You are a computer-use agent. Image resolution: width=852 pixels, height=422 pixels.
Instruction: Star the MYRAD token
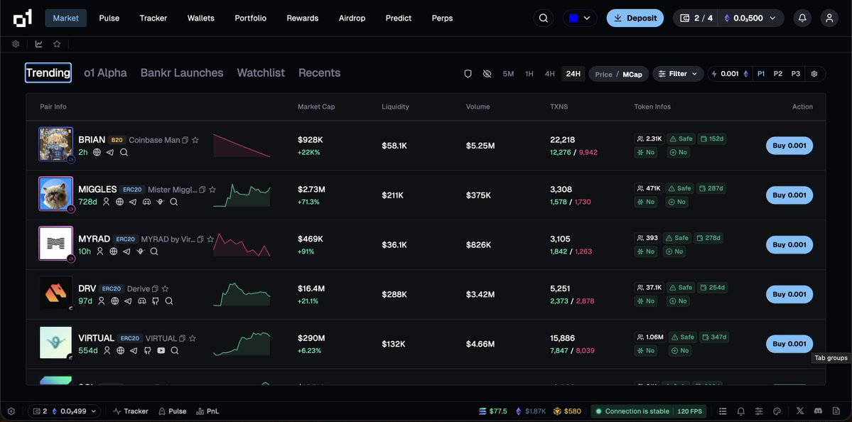210,239
